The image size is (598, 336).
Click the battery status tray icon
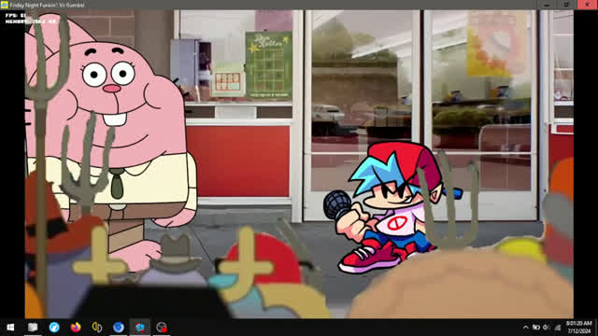(x=535, y=328)
